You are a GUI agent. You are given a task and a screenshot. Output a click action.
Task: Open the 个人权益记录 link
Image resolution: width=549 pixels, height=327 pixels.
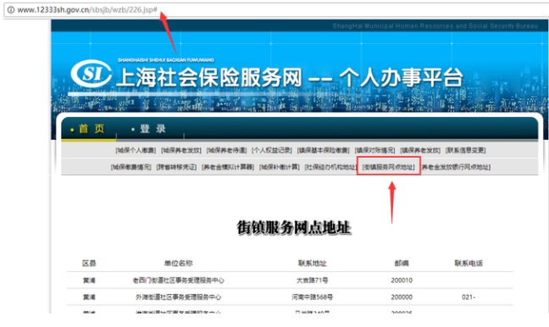click(272, 150)
